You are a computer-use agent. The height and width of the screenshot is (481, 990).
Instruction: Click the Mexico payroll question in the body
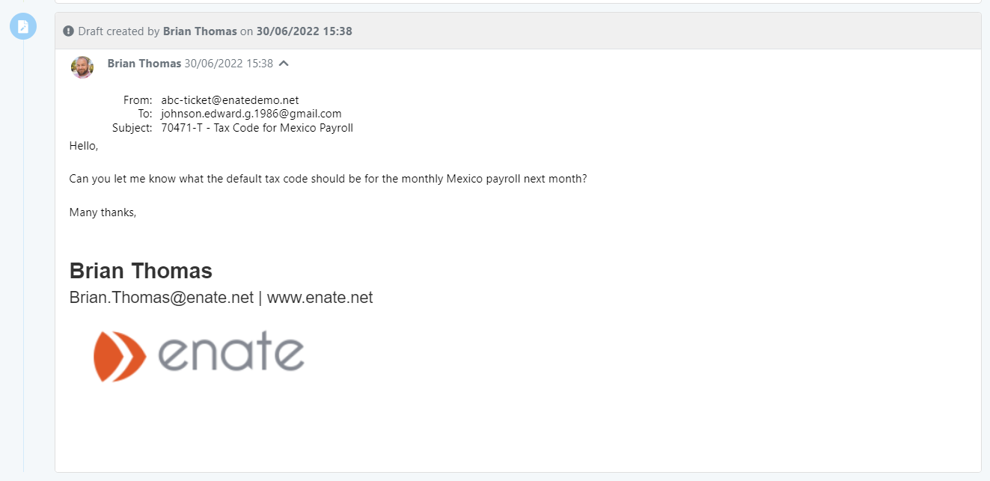click(328, 180)
